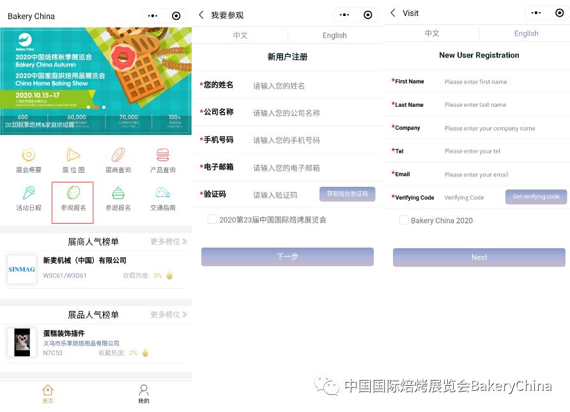570x412 pixels.
Task: Switch to English tab on Visit page
Action: 526,33
